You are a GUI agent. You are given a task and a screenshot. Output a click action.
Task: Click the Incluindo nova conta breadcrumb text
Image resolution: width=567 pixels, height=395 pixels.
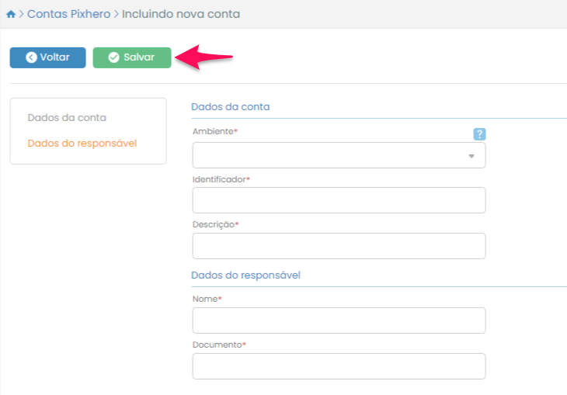point(181,14)
